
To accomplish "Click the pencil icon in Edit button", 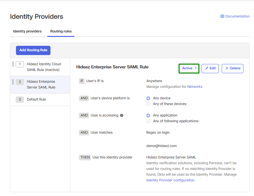I will click(207, 68).
